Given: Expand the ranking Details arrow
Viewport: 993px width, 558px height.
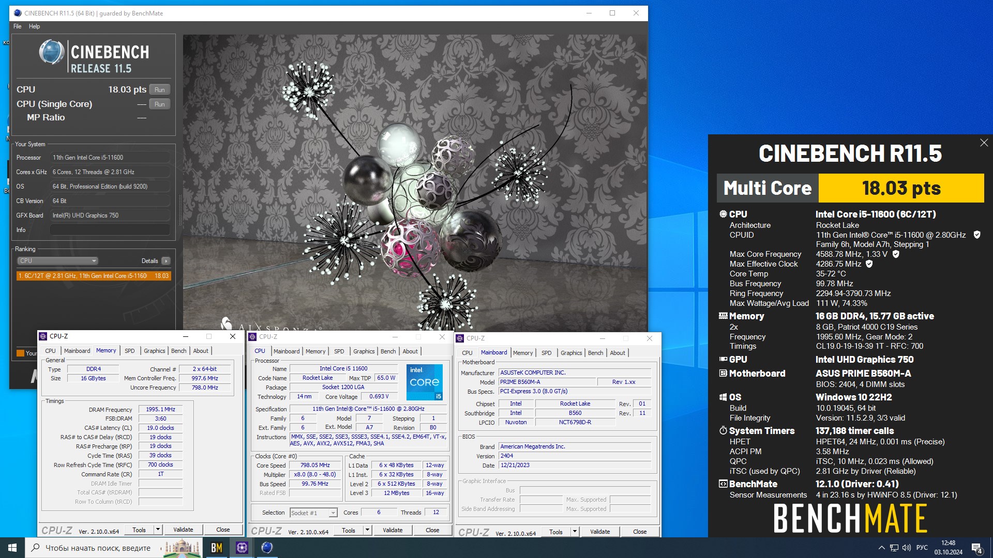Looking at the screenshot, I should (166, 261).
